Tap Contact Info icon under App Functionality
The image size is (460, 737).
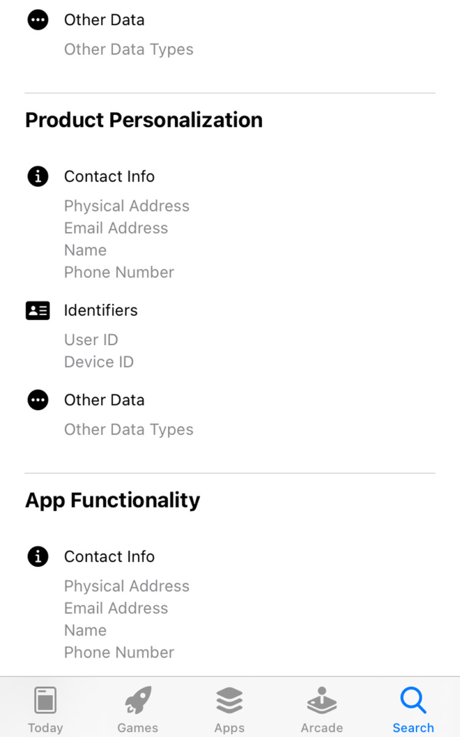pyautogui.click(x=38, y=557)
